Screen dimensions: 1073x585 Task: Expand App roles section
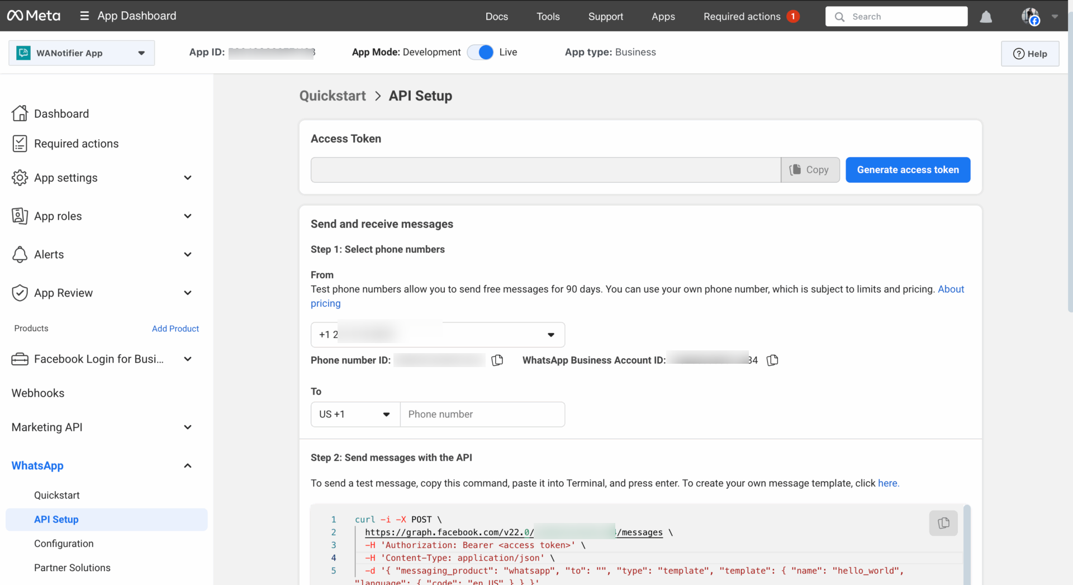click(188, 216)
